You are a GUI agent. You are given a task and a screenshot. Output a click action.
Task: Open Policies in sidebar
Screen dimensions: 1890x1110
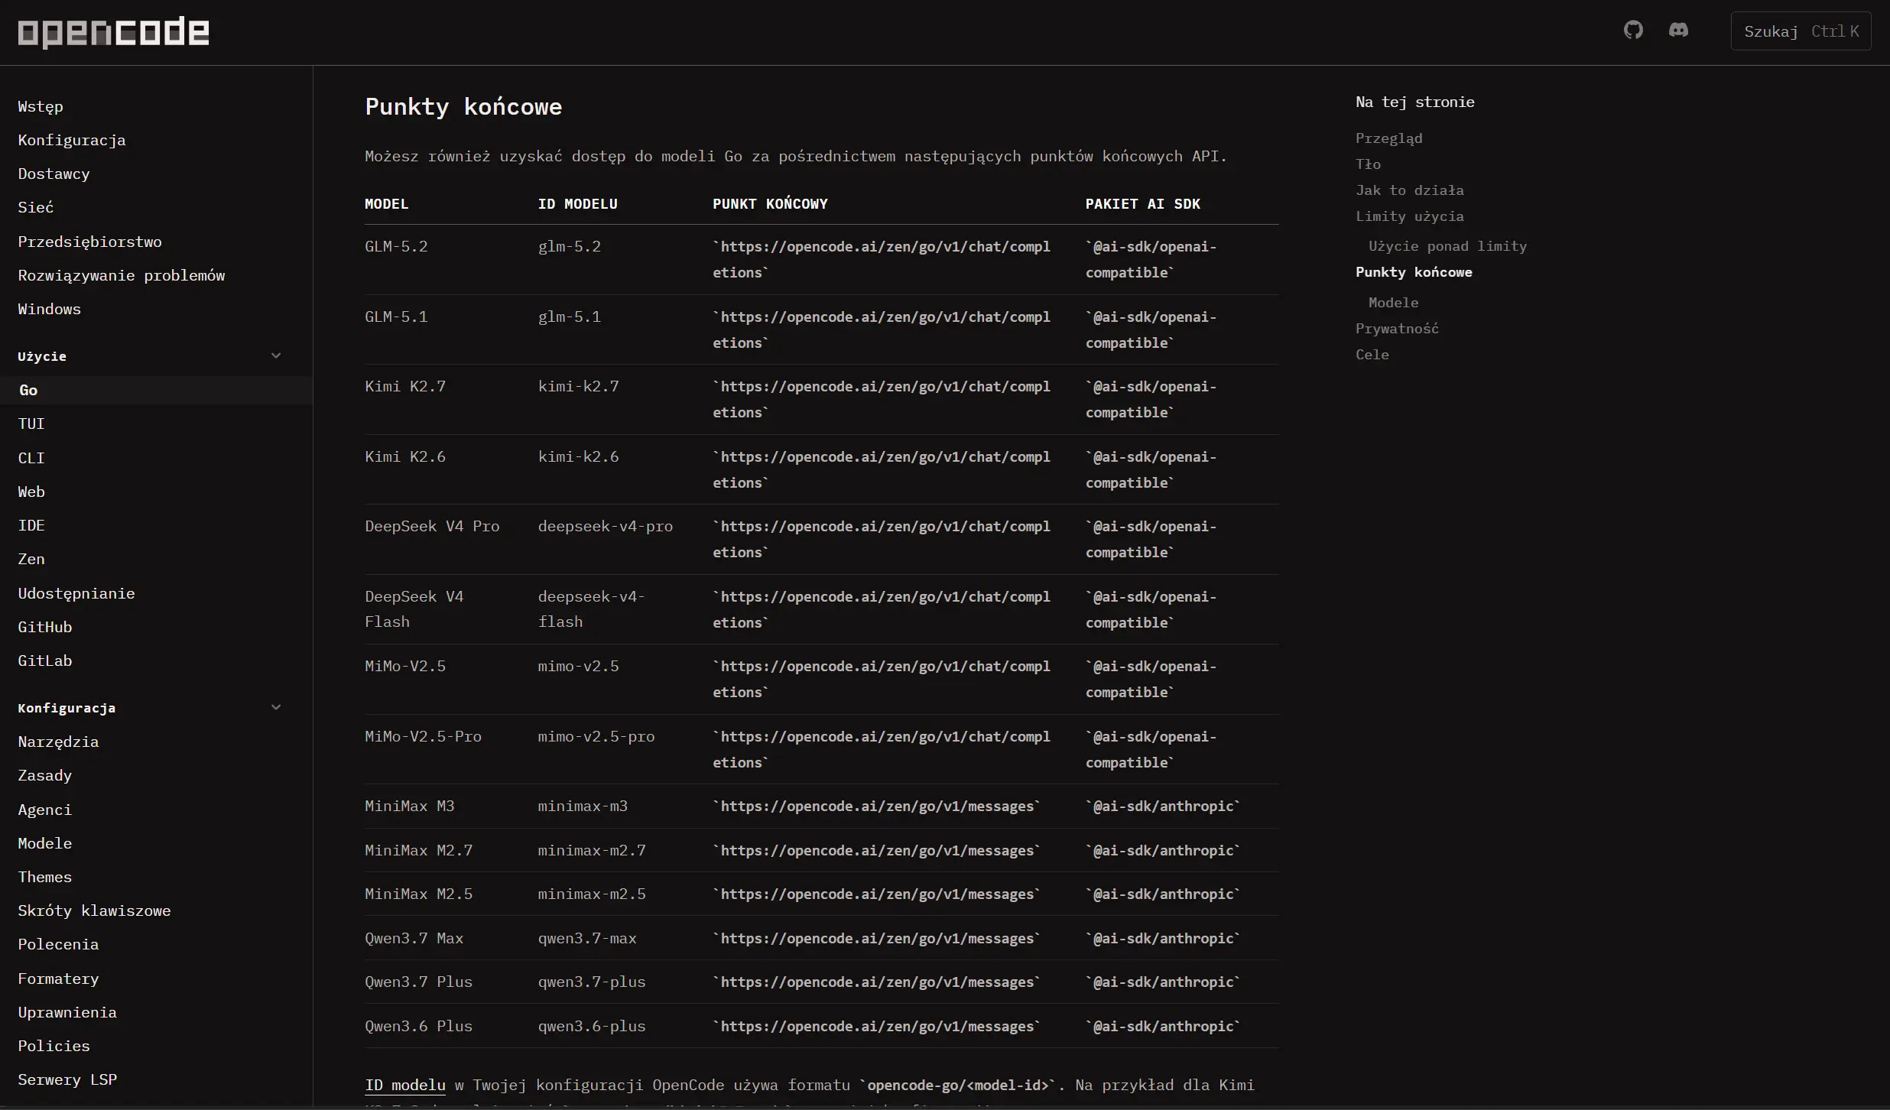pyautogui.click(x=54, y=1046)
